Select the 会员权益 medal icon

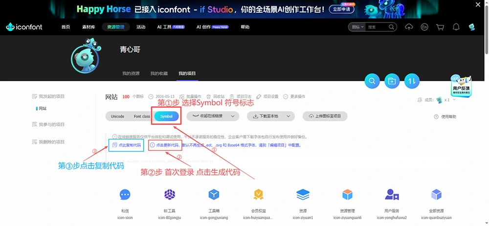259,195
